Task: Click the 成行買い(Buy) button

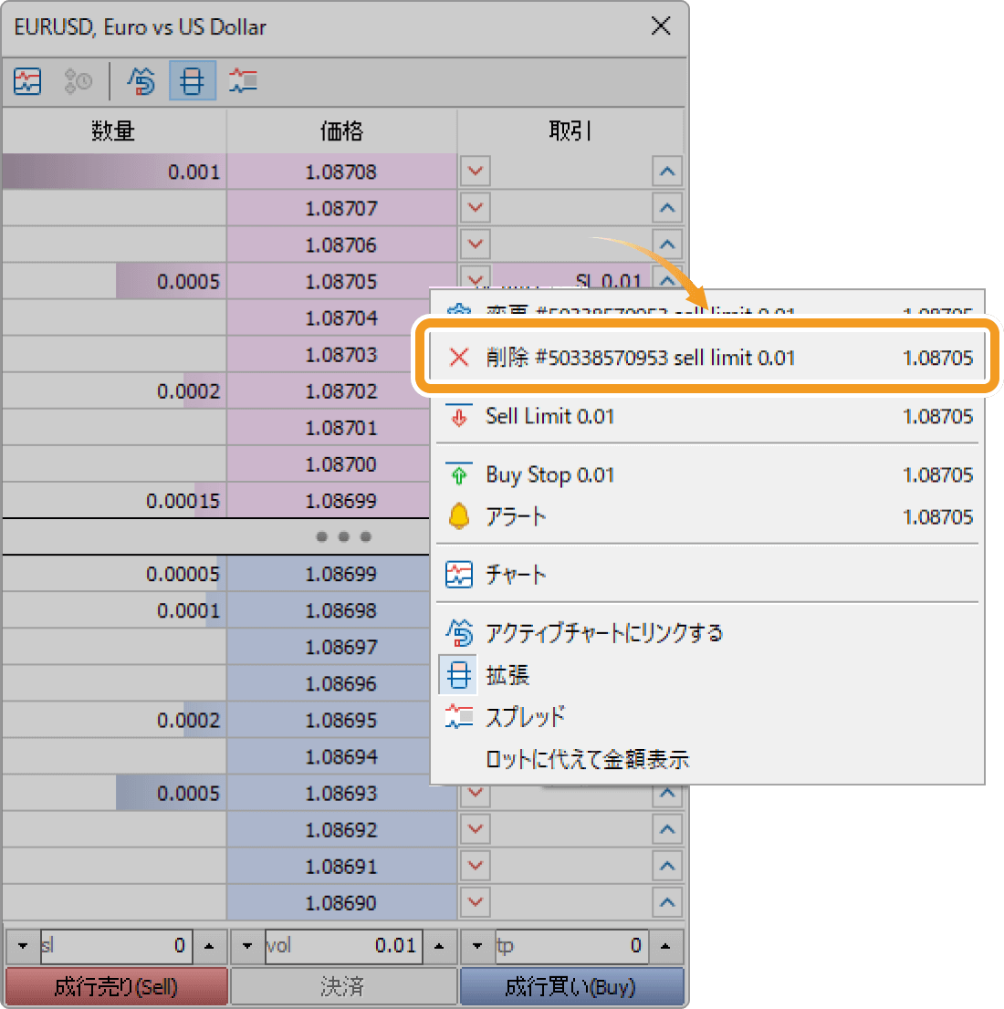Action: click(x=571, y=986)
